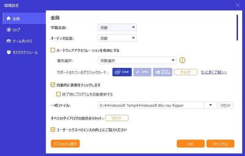Select the AMD graphics card badge
This screenshot has height=156, width=245.
click(x=143, y=72)
